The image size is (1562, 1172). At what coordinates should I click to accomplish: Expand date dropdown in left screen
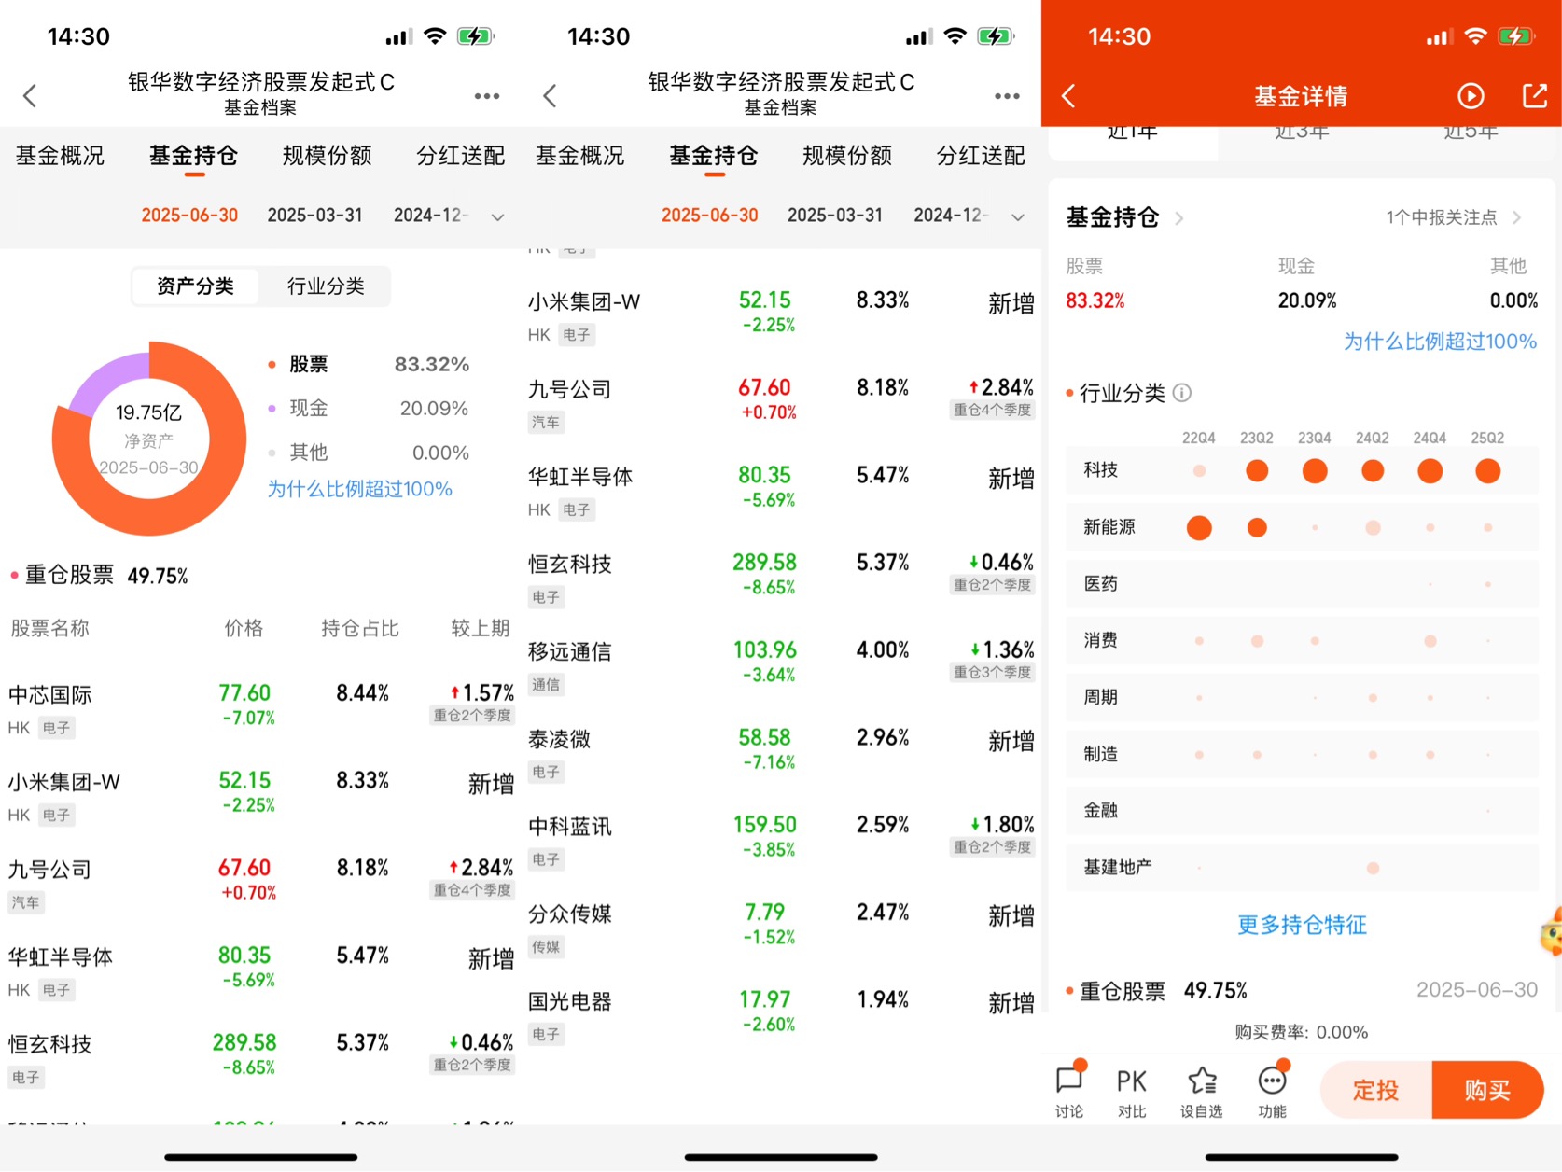tap(497, 216)
